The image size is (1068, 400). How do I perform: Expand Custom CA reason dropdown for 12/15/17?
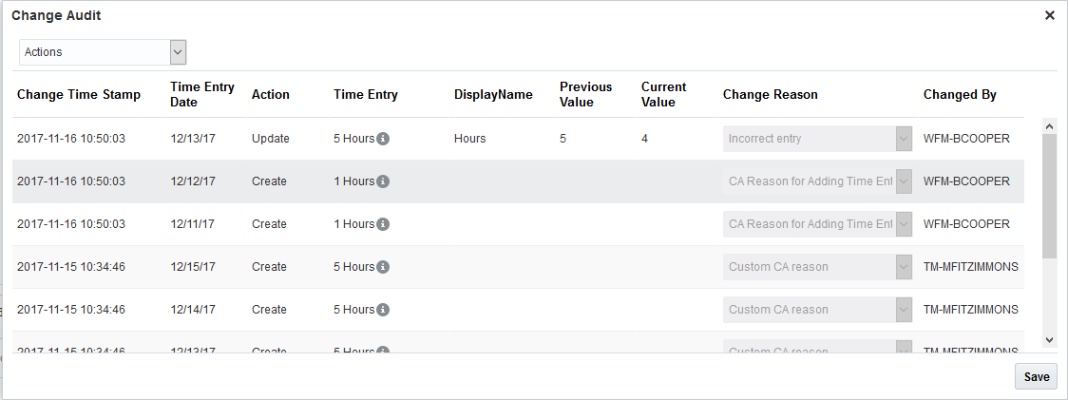904,267
